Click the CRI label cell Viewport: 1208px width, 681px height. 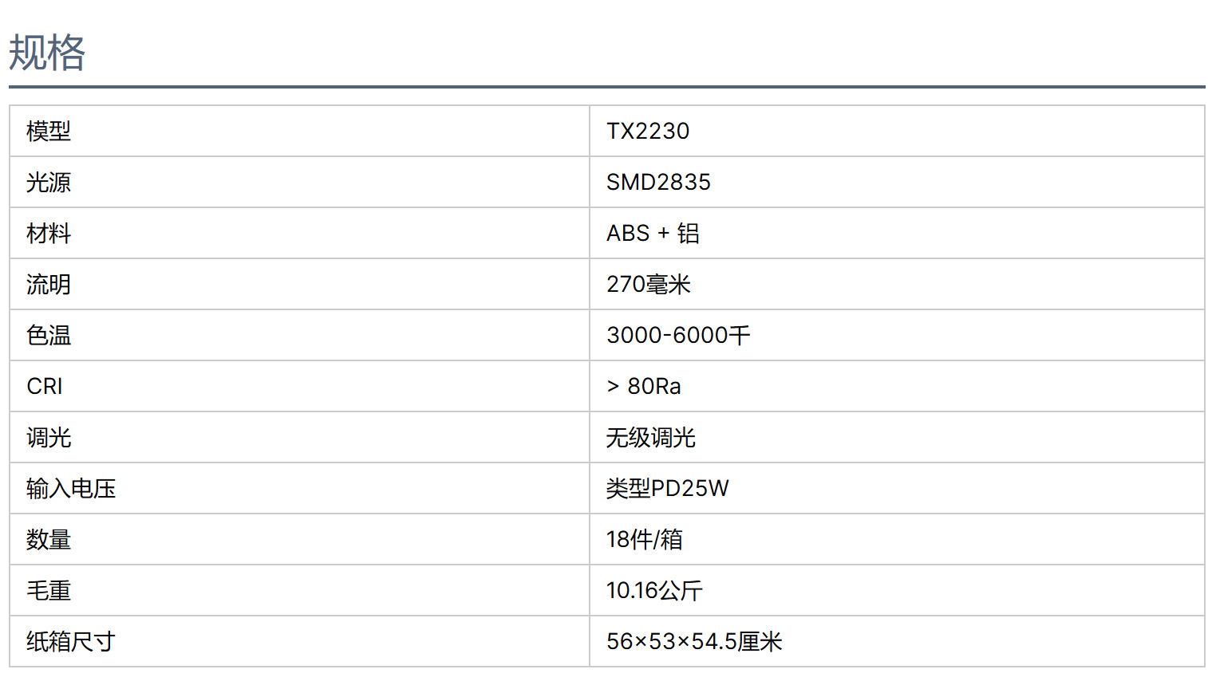[45, 387]
